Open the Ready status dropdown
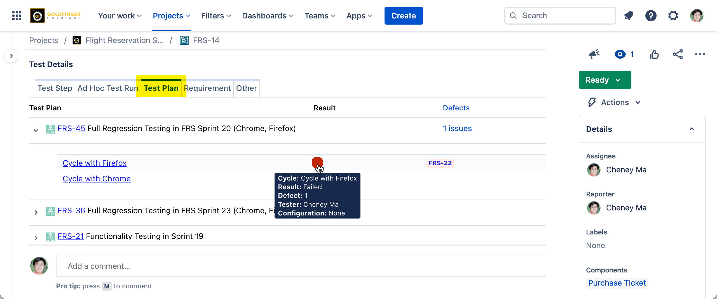Screen dimensions: 717x299 click(604, 80)
